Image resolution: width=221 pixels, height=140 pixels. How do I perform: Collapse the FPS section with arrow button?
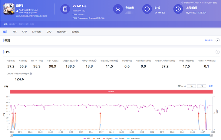(x=217, y=52)
